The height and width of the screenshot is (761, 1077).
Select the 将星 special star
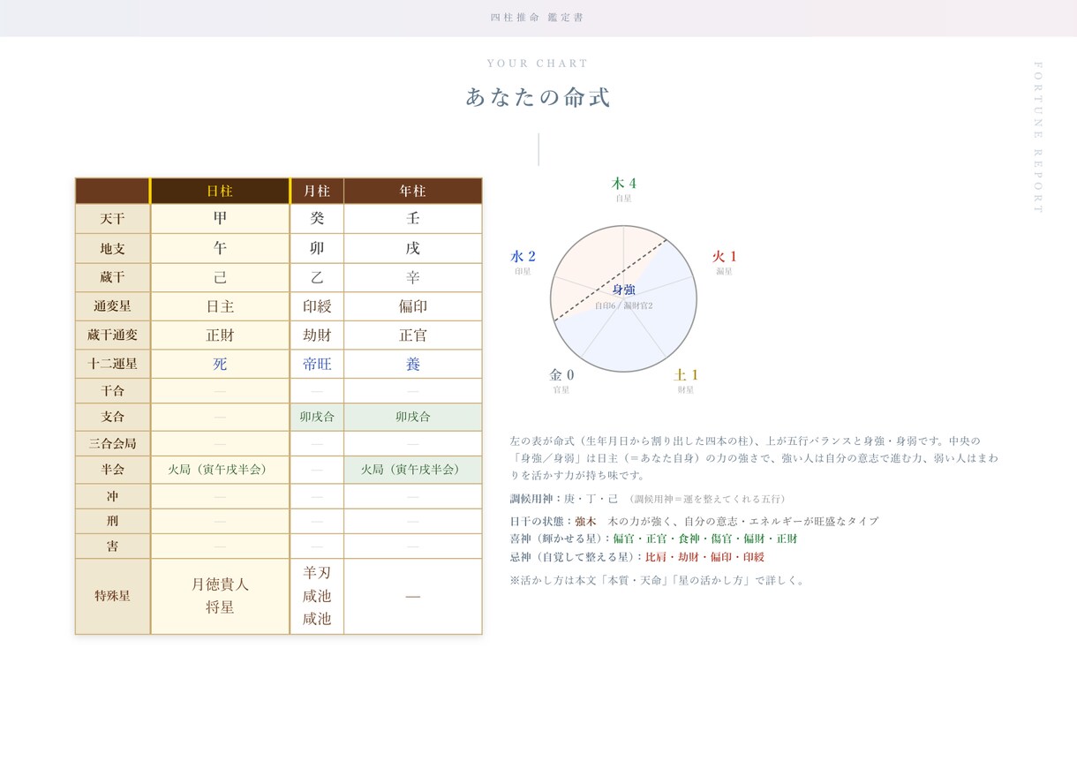click(x=220, y=608)
